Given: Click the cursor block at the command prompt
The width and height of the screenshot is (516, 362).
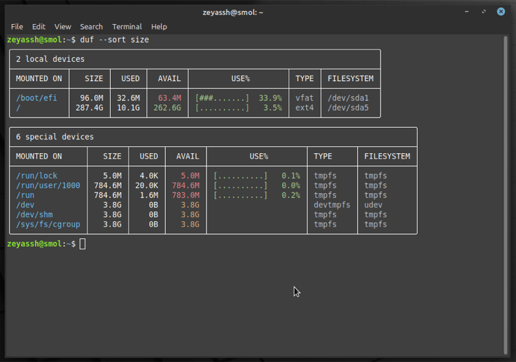Looking at the screenshot, I should pyautogui.click(x=83, y=244).
